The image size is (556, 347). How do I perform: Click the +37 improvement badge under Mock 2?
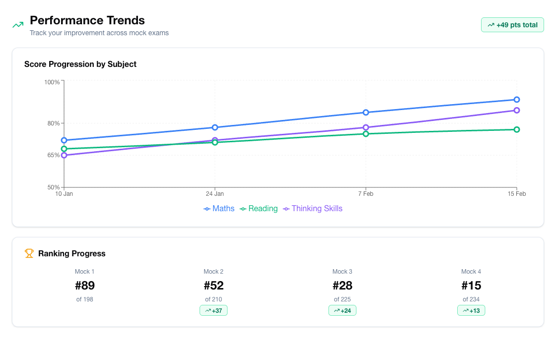(213, 310)
